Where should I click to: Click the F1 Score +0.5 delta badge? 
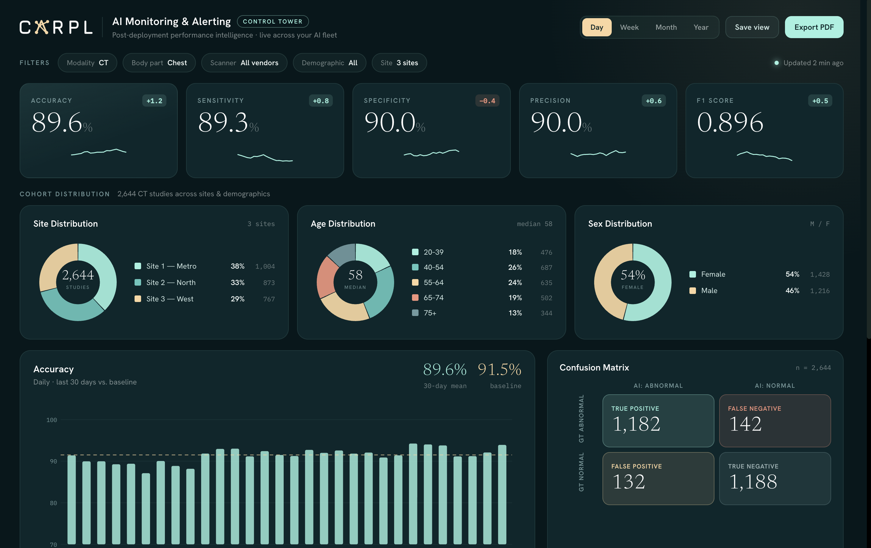(820, 101)
